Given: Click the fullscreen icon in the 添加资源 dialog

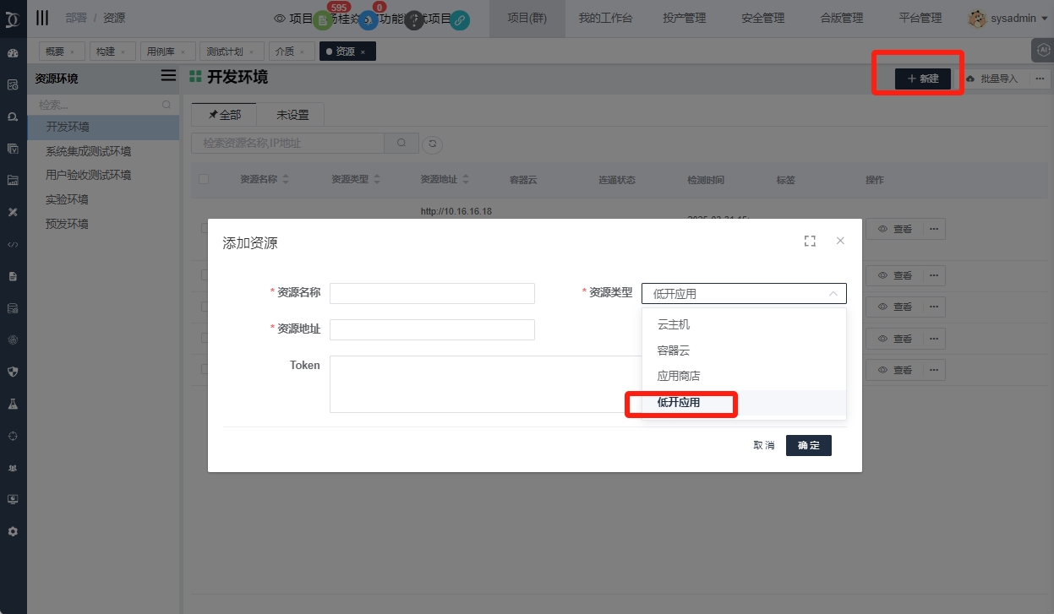Looking at the screenshot, I should click(x=810, y=242).
